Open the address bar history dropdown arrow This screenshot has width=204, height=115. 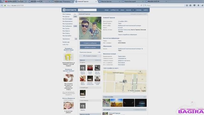[138, 5]
